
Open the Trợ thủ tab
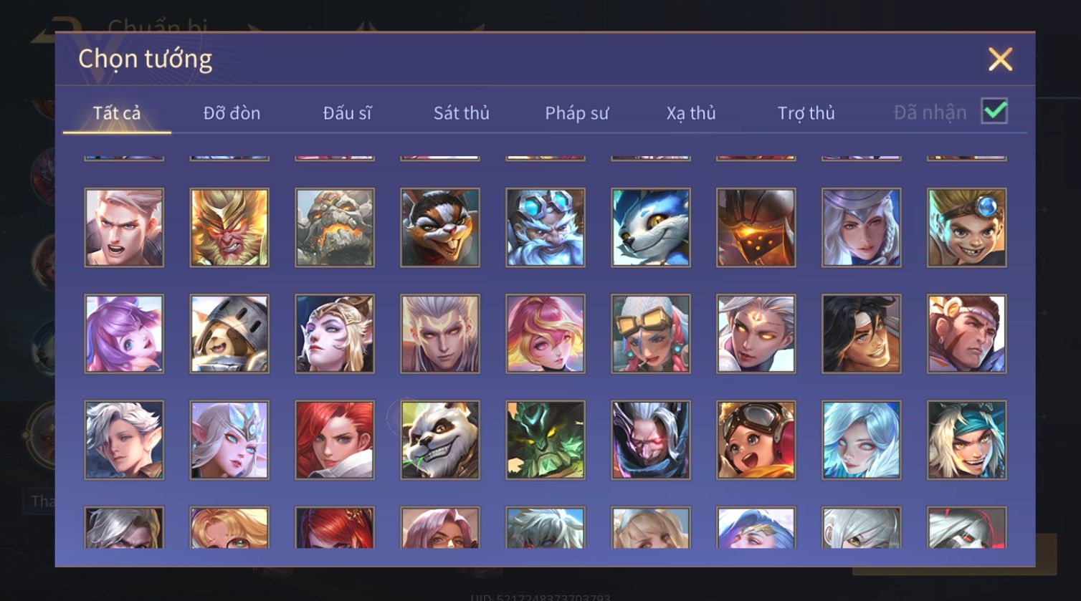(x=806, y=113)
